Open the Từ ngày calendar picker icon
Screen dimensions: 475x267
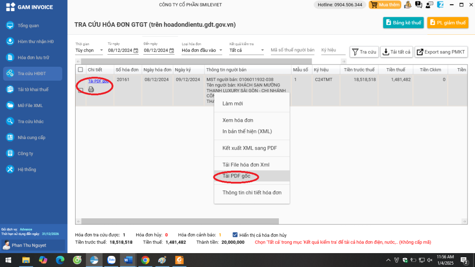(136, 51)
